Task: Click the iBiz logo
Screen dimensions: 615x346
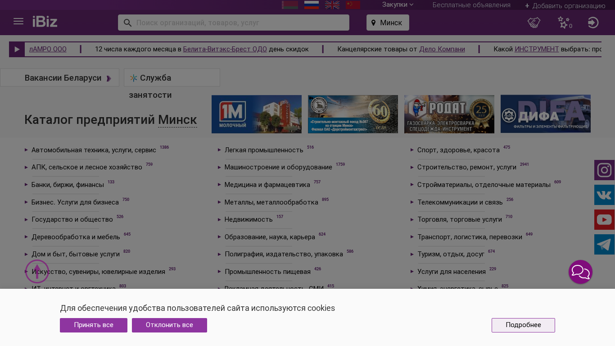Action: pyautogui.click(x=45, y=22)
